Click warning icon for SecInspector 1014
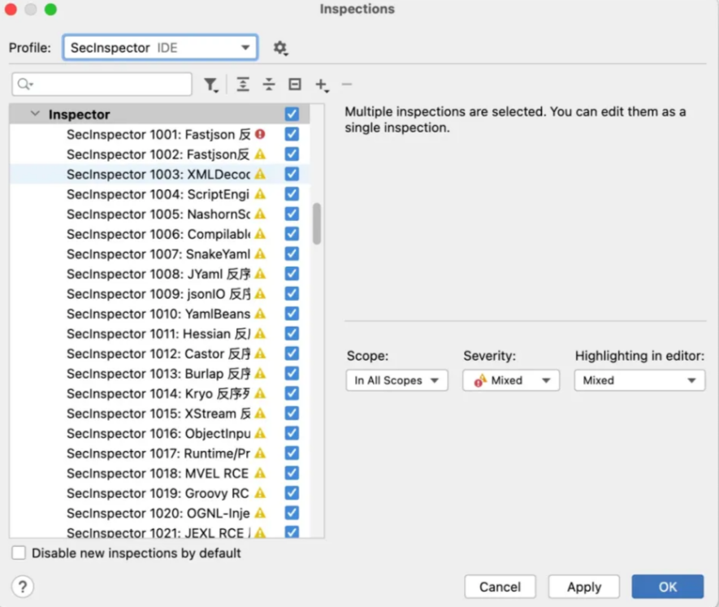Image resolution: width=719 pixels, height=607 pixels. point(260,393)
